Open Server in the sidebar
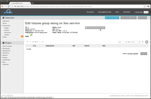 tap(5, 23)
